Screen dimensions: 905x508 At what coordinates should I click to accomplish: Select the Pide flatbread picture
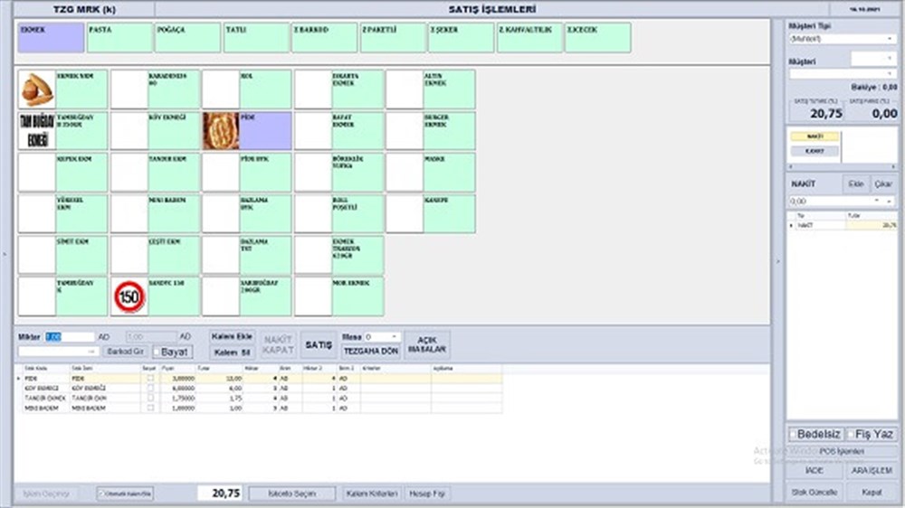coord(220,131)
